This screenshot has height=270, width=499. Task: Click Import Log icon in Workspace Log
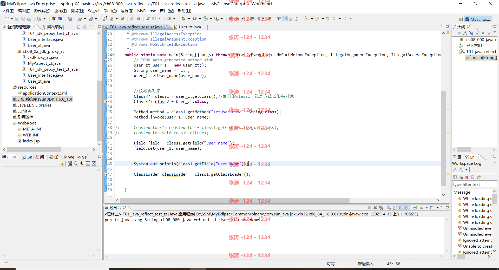click(461, 169)
